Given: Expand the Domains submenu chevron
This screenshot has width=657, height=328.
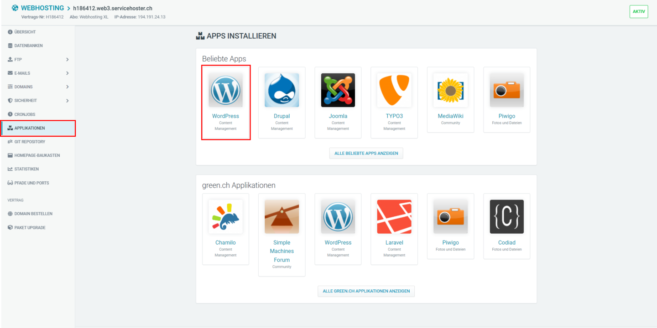Looking at the screenshot, I should coord(68,87).
